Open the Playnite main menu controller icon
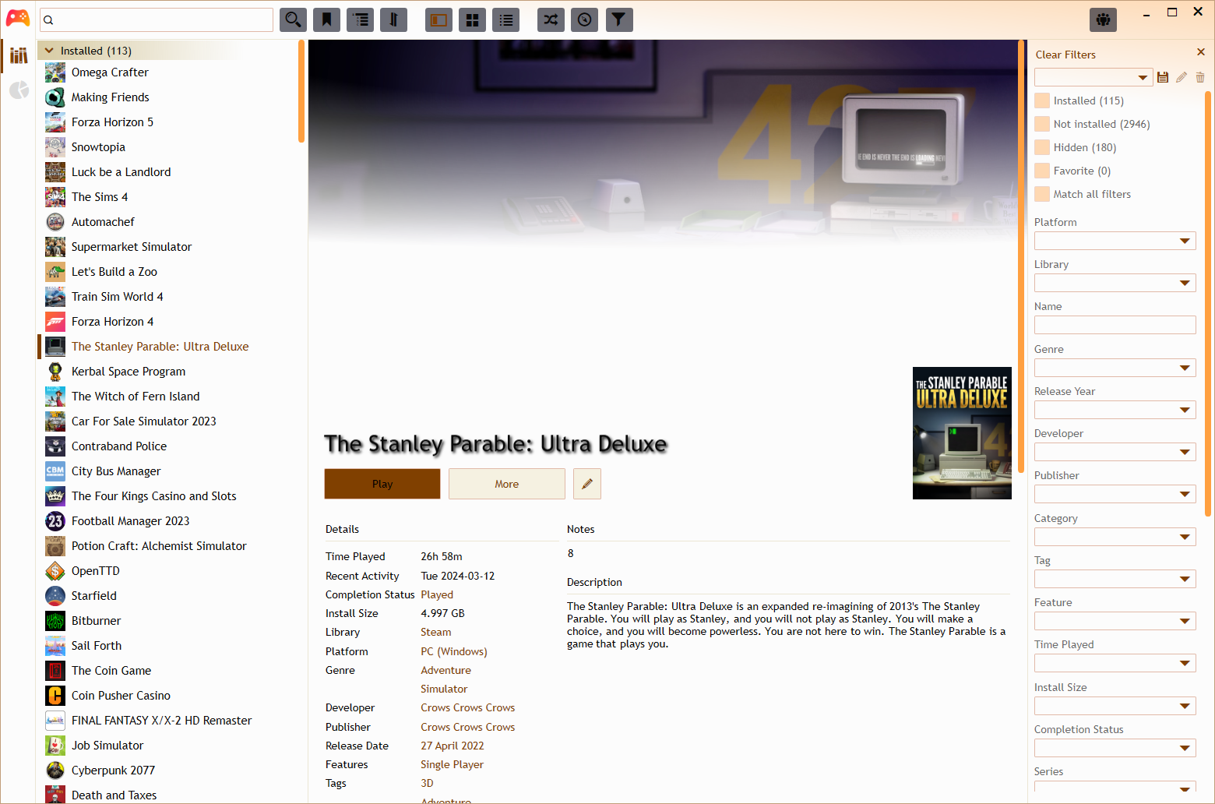The image size is (1215, 804). point(17,18)
